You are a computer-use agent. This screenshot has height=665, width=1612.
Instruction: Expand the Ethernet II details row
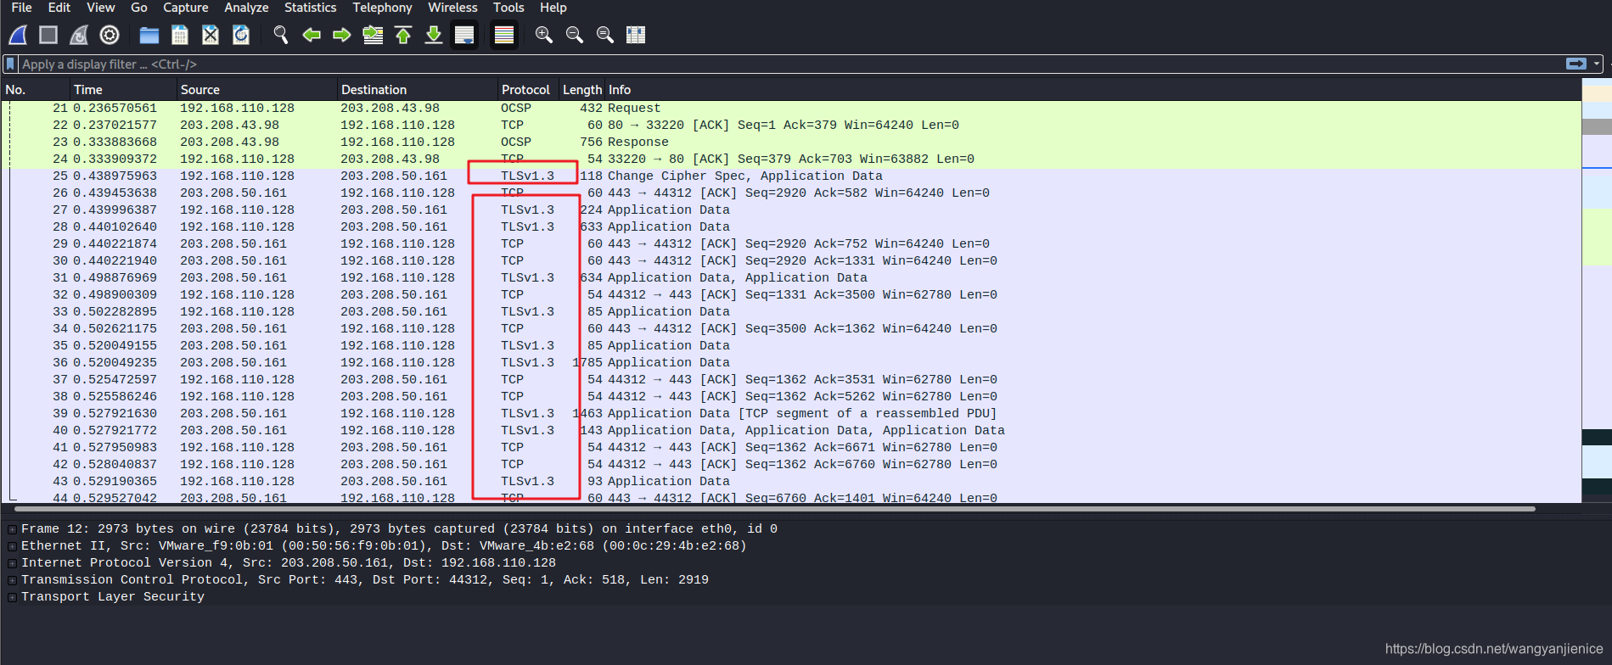point(12,546)
